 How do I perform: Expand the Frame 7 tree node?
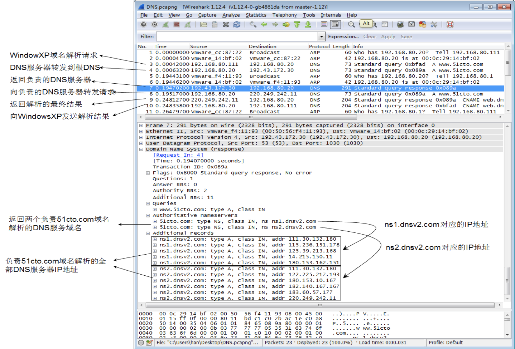pyautogui.click(x=141, y=126)
